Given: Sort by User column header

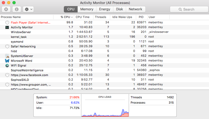Looking at the screenshot, I should tap(158, 17).
